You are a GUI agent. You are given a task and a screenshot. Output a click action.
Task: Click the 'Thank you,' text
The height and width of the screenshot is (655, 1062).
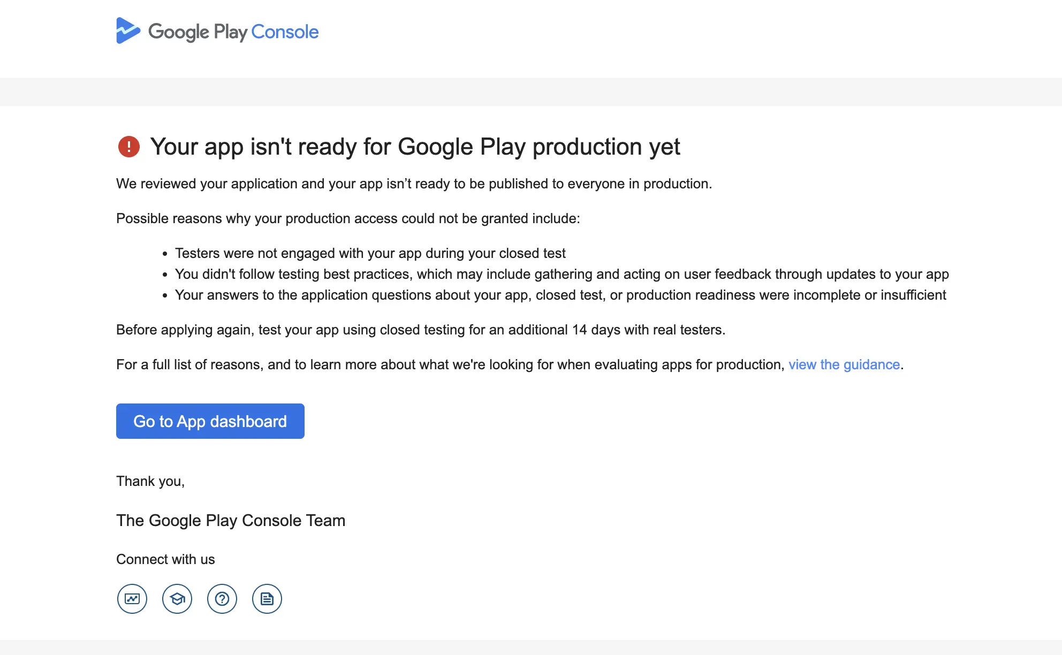[x=150, y=481]
